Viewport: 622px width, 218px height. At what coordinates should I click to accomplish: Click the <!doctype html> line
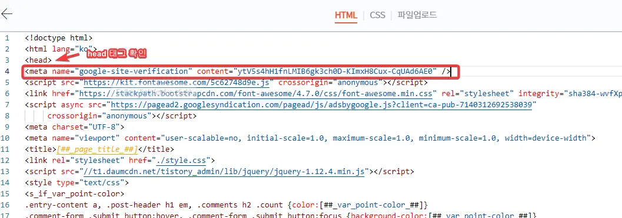point(59,38)
